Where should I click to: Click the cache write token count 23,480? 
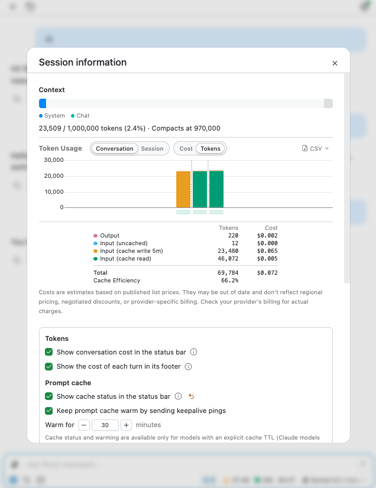228,251
